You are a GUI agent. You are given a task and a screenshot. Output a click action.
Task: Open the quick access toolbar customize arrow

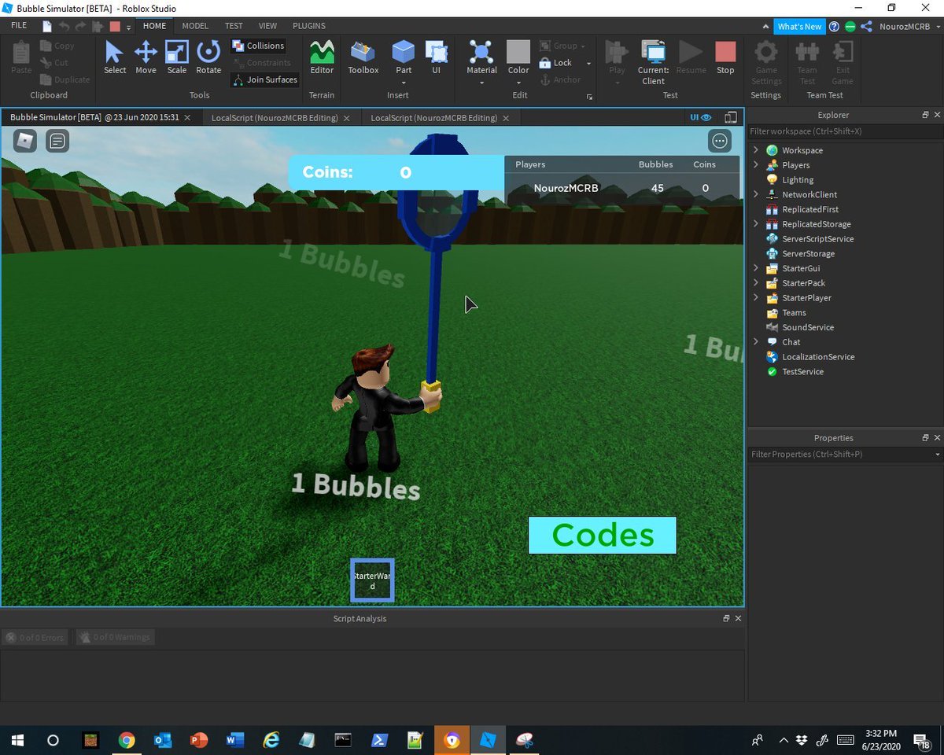pyautogui.click(x=129, y=27)
